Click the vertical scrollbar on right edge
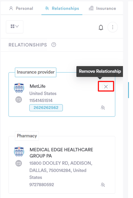The height and width of the screenshot is (198, 133). tap(128, 90)
